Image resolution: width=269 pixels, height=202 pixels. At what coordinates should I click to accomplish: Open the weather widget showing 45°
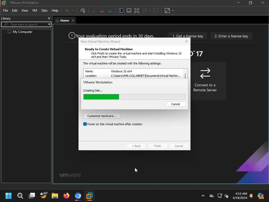click(x=43, y=195)
